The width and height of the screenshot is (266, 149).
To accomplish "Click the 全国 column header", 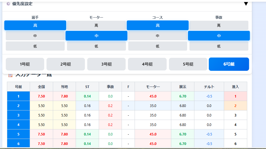I will (x=41, y=87).
